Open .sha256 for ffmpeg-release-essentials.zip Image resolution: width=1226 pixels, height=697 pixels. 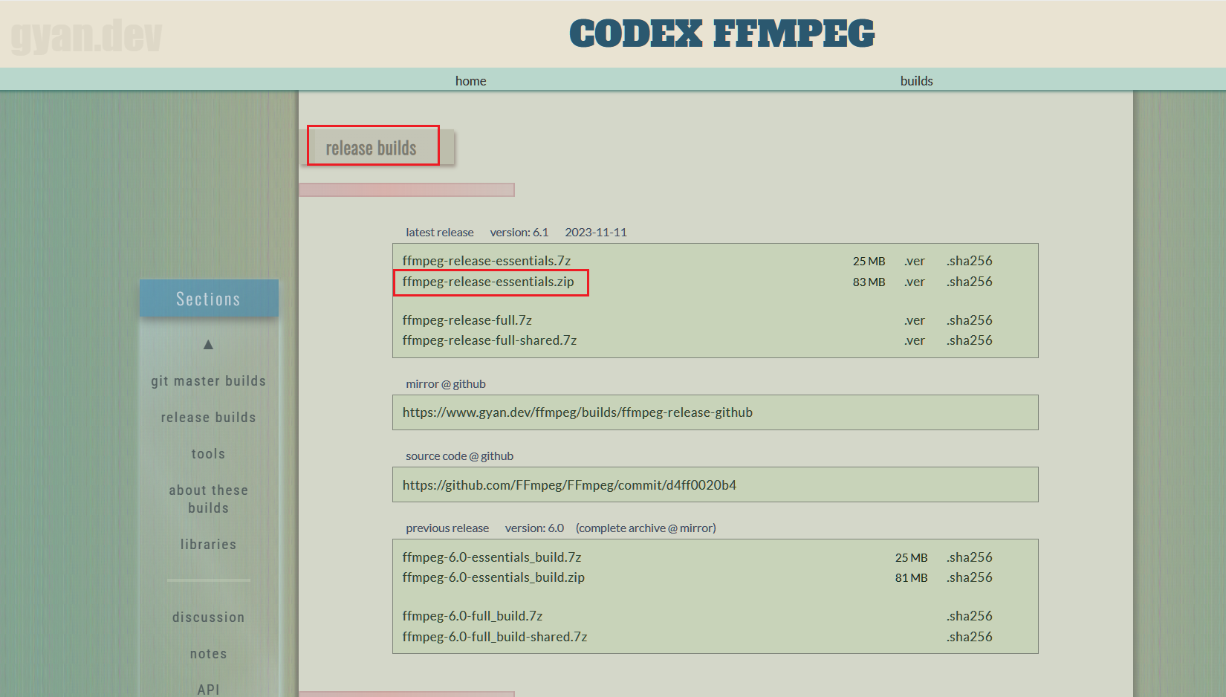click(x=970, y=282)
